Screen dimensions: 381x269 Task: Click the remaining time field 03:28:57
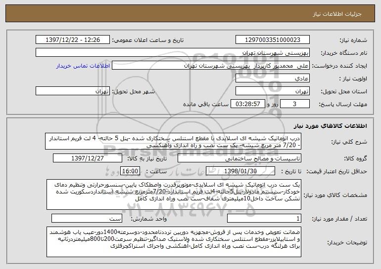[248, 104]
